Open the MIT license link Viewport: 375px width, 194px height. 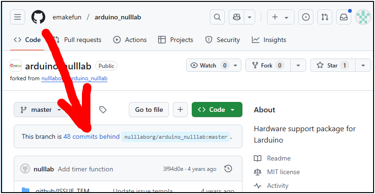click(x=277, y=172)
